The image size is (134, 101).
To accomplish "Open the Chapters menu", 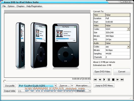I will coord(20,6).
